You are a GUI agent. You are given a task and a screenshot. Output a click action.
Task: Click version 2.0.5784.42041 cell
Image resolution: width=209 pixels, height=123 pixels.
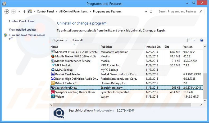192,88
